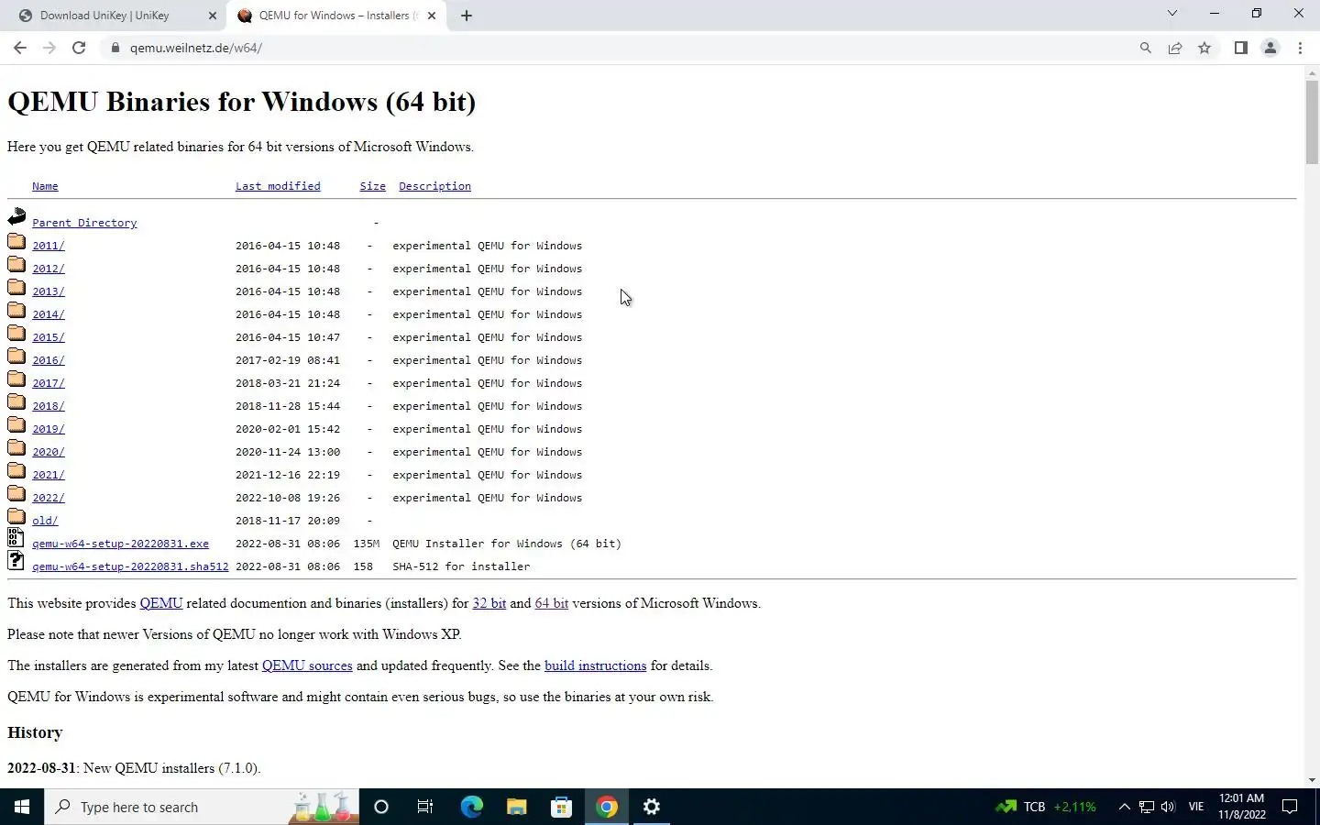The height and width of the screenshot is (825, 1320).
Task: Click the VIE input language indicator
Action: (x=1195, y=807)
